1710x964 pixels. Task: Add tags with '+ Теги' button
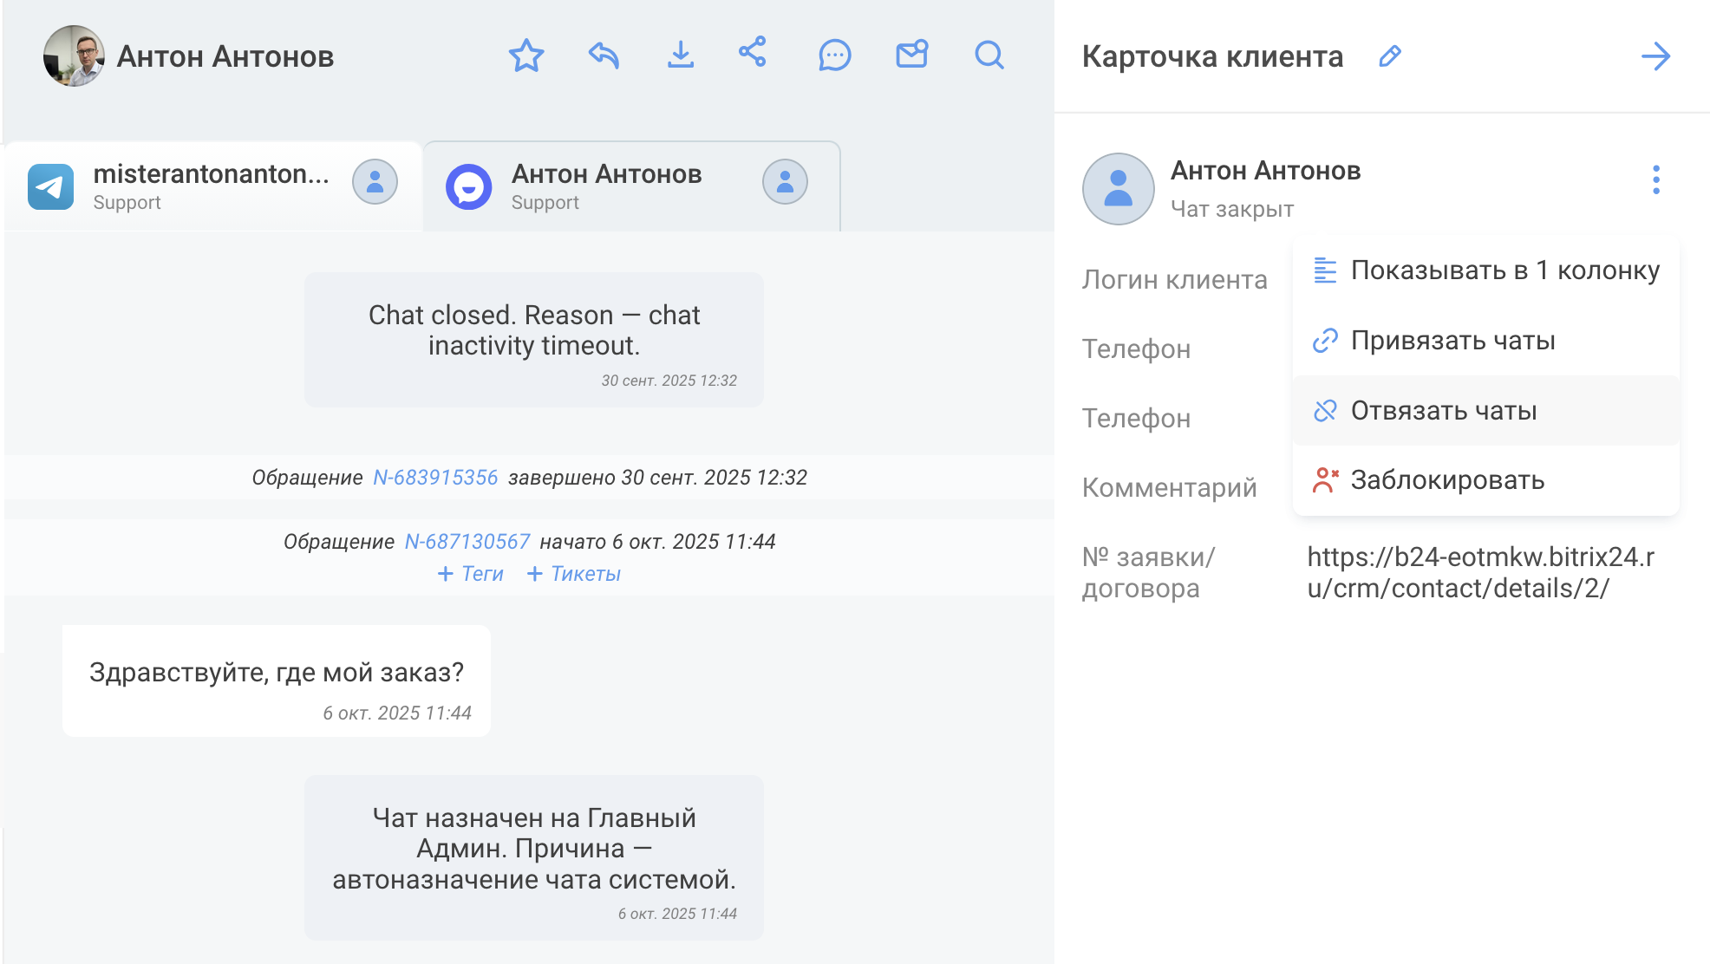tap(471, 574)
